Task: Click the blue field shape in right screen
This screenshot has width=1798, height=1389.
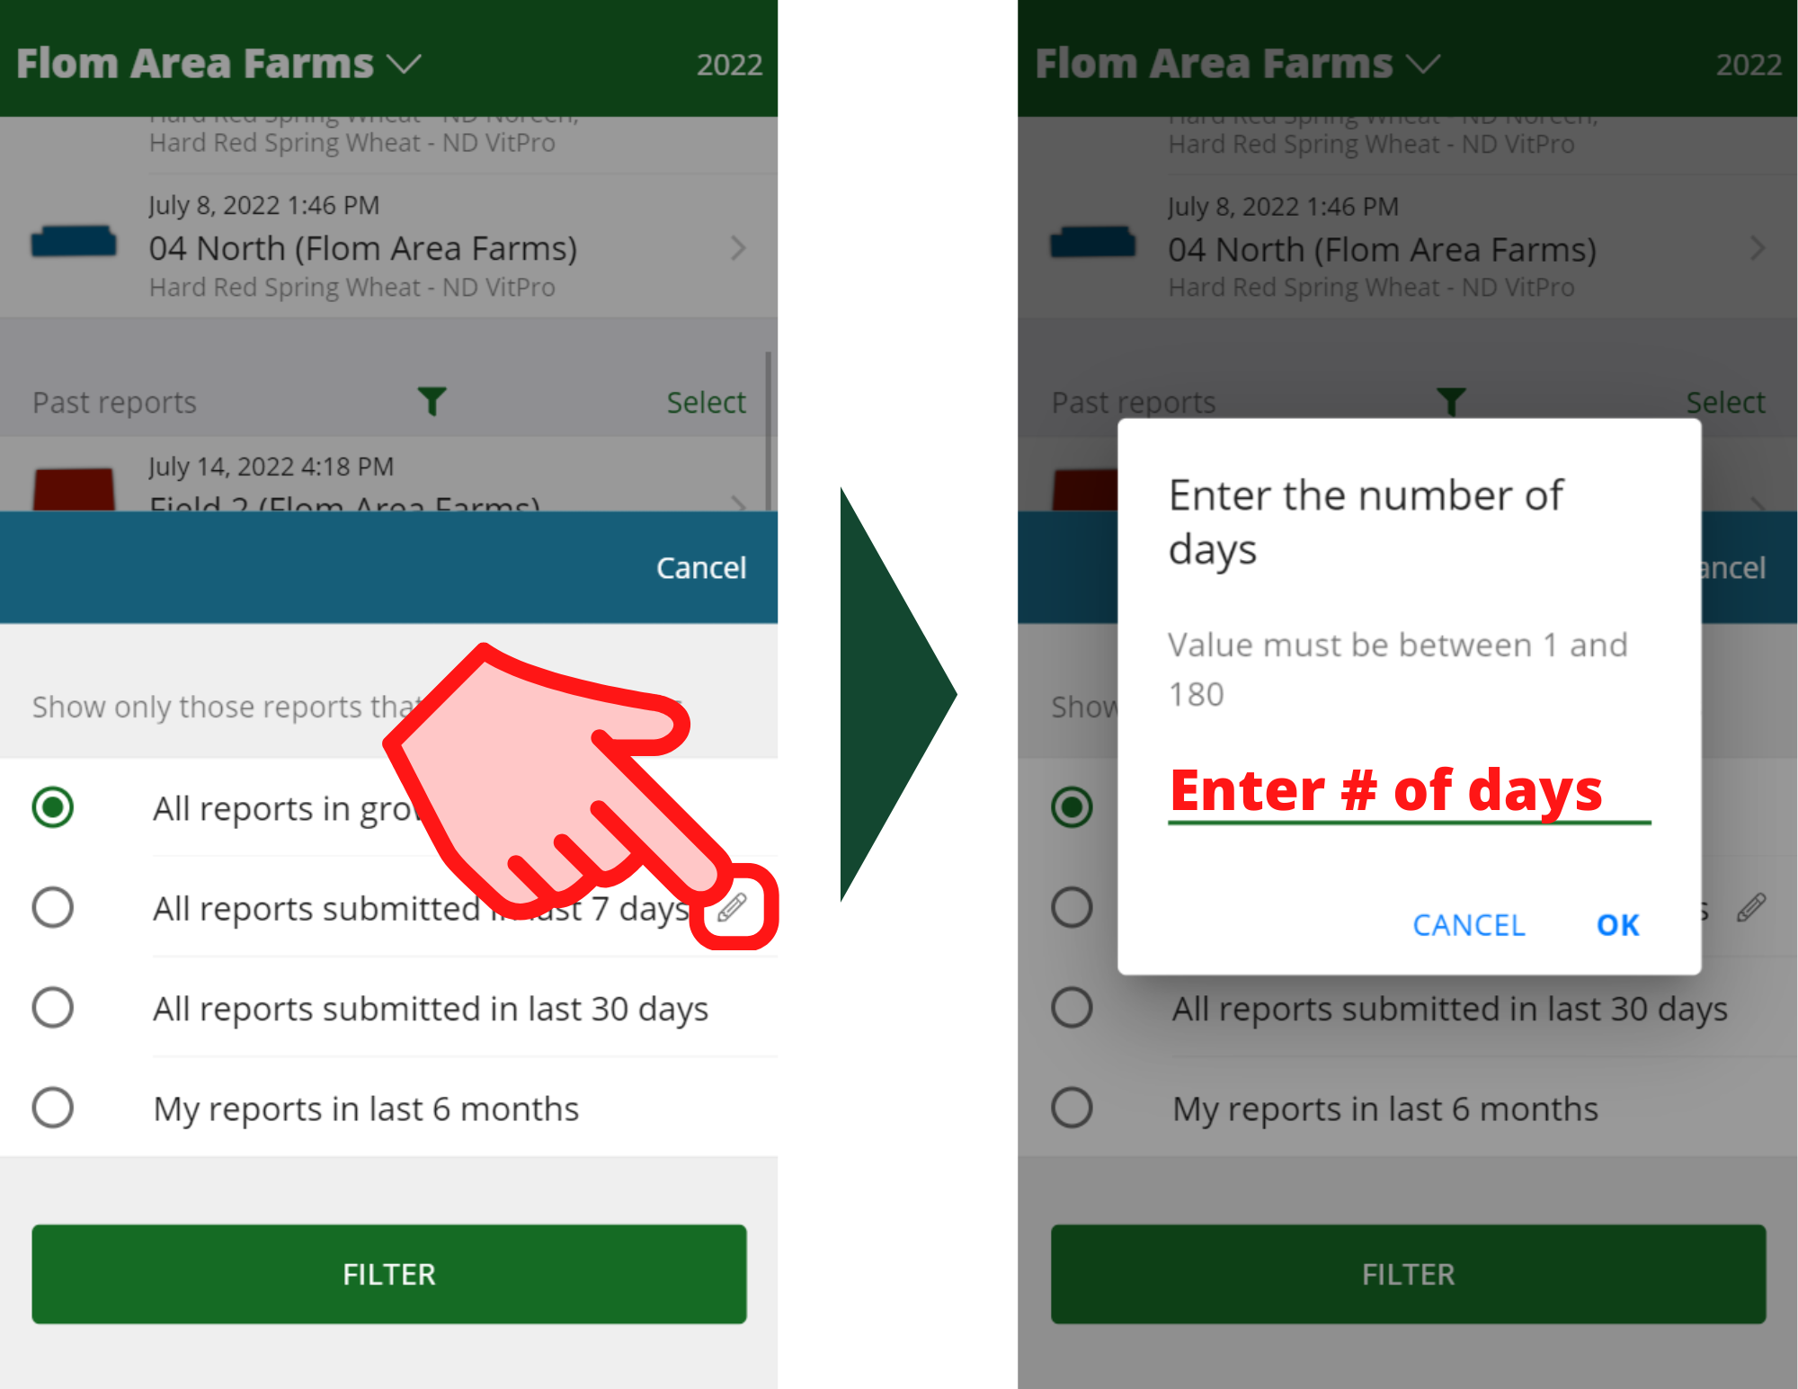Action: coord(1093,243)
